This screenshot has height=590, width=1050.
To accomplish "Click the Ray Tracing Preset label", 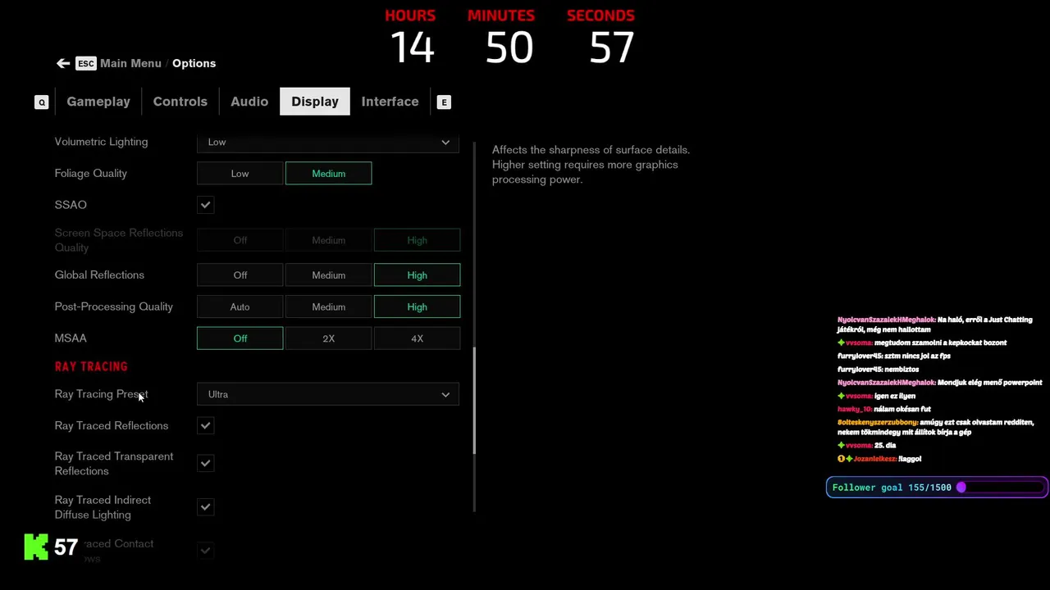I will tap(101, 394).
